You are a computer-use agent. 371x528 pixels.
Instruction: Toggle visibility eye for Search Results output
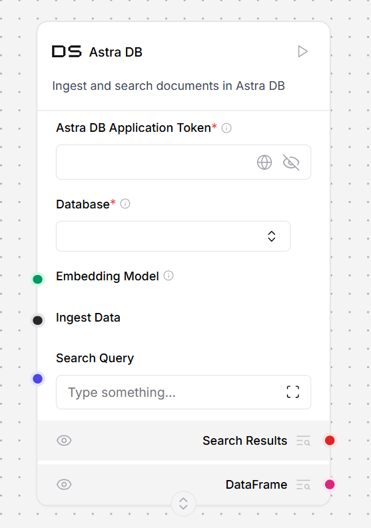tap(64, 441)
